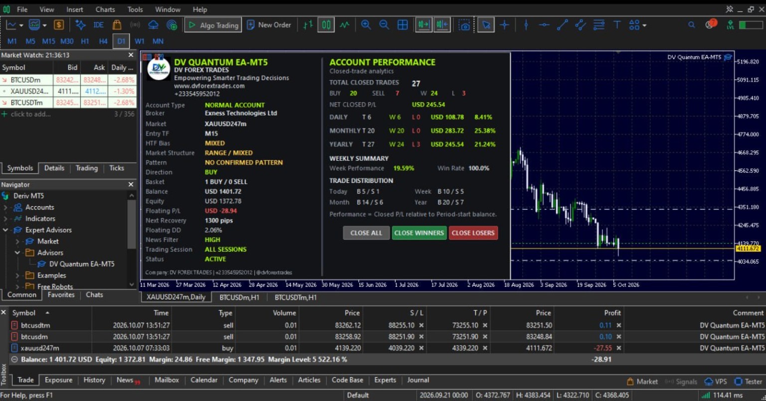Draw a vertical line on chart
Image resolution: width=766 pixels, height=401 pixels.
tap(526, 25)
